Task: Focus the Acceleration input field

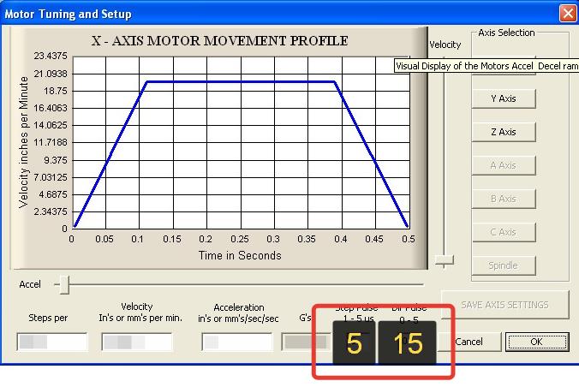Action: (x=237, y=342)
